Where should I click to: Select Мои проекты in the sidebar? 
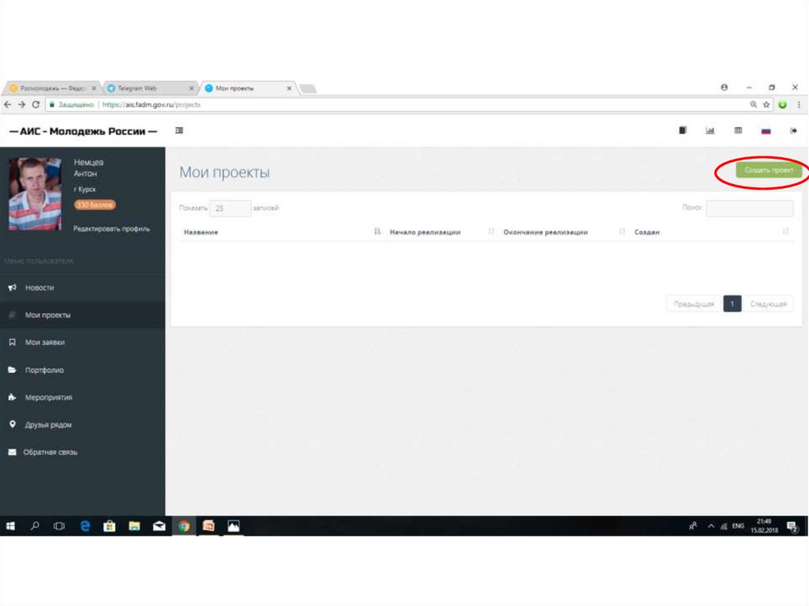(x=82, y=315)
